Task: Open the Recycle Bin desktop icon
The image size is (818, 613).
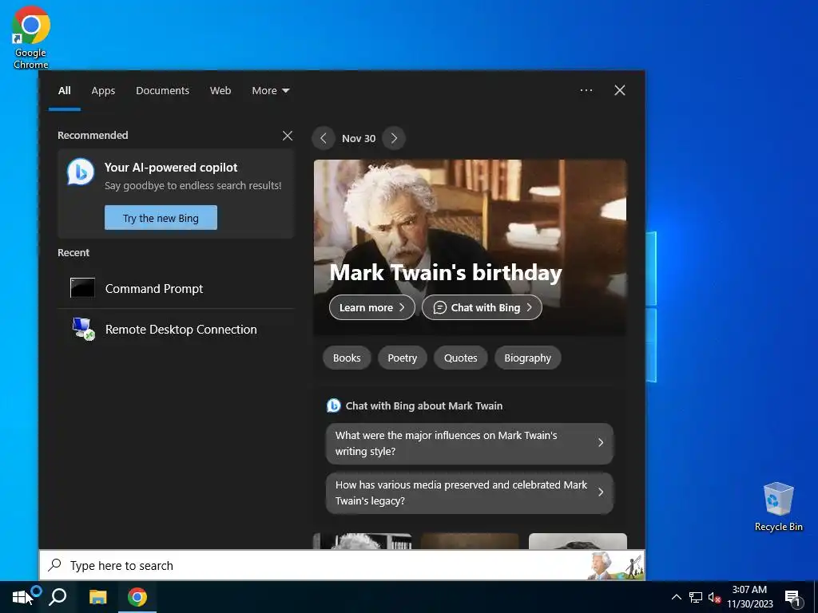Action: click(778, 507)
